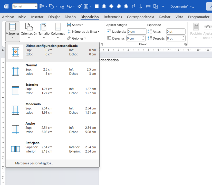Open the Programador tab
212x185 pixels.
(199, 17)
